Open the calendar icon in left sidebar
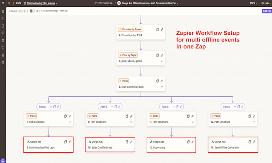 (3, 41)
